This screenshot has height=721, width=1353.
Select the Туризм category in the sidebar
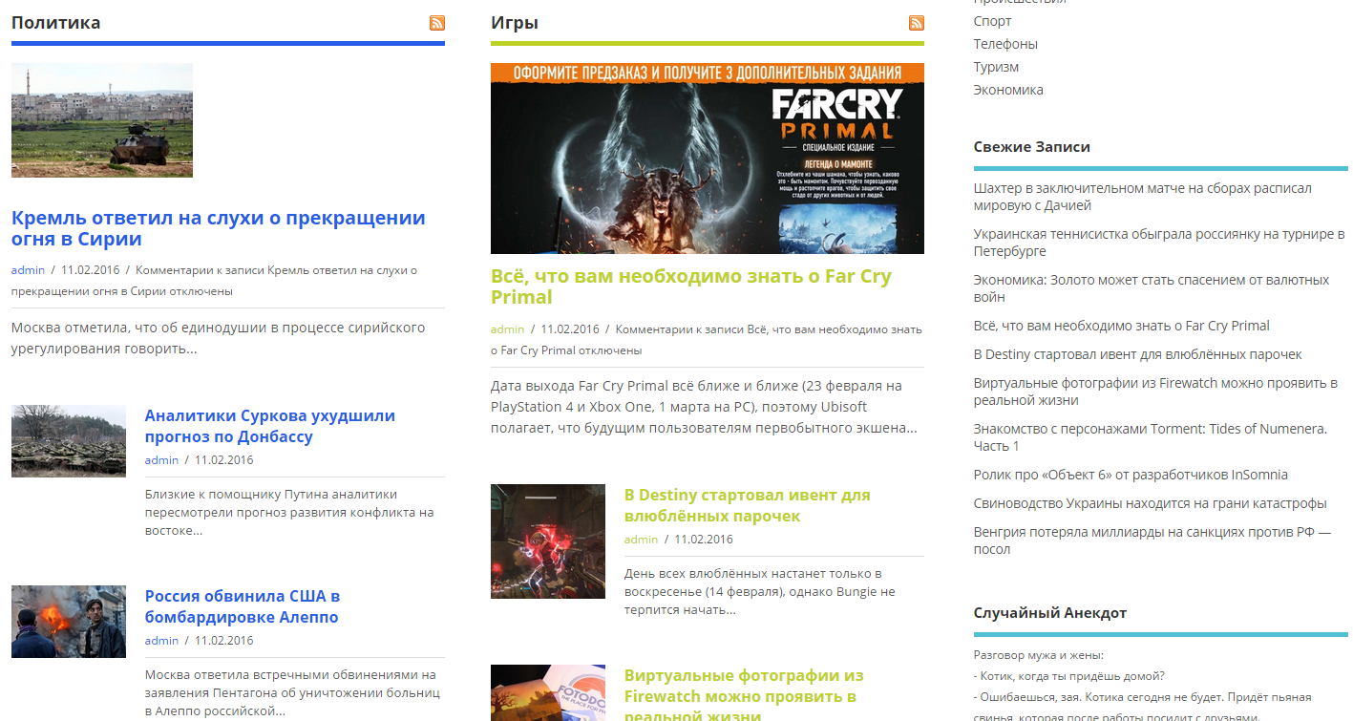click(996, 67)
